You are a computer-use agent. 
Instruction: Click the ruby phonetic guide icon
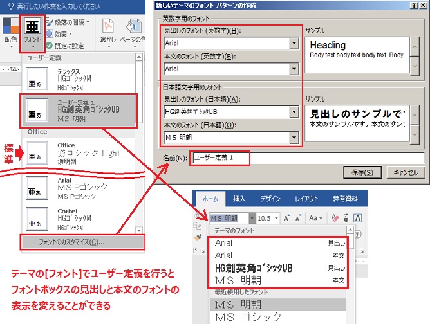(346, 218)
